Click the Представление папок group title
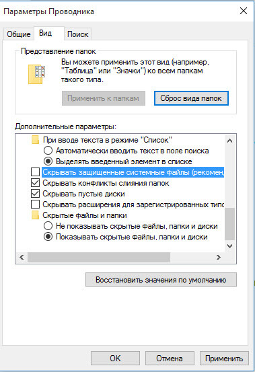The image size is (255, 372). [x=59, y=51]
